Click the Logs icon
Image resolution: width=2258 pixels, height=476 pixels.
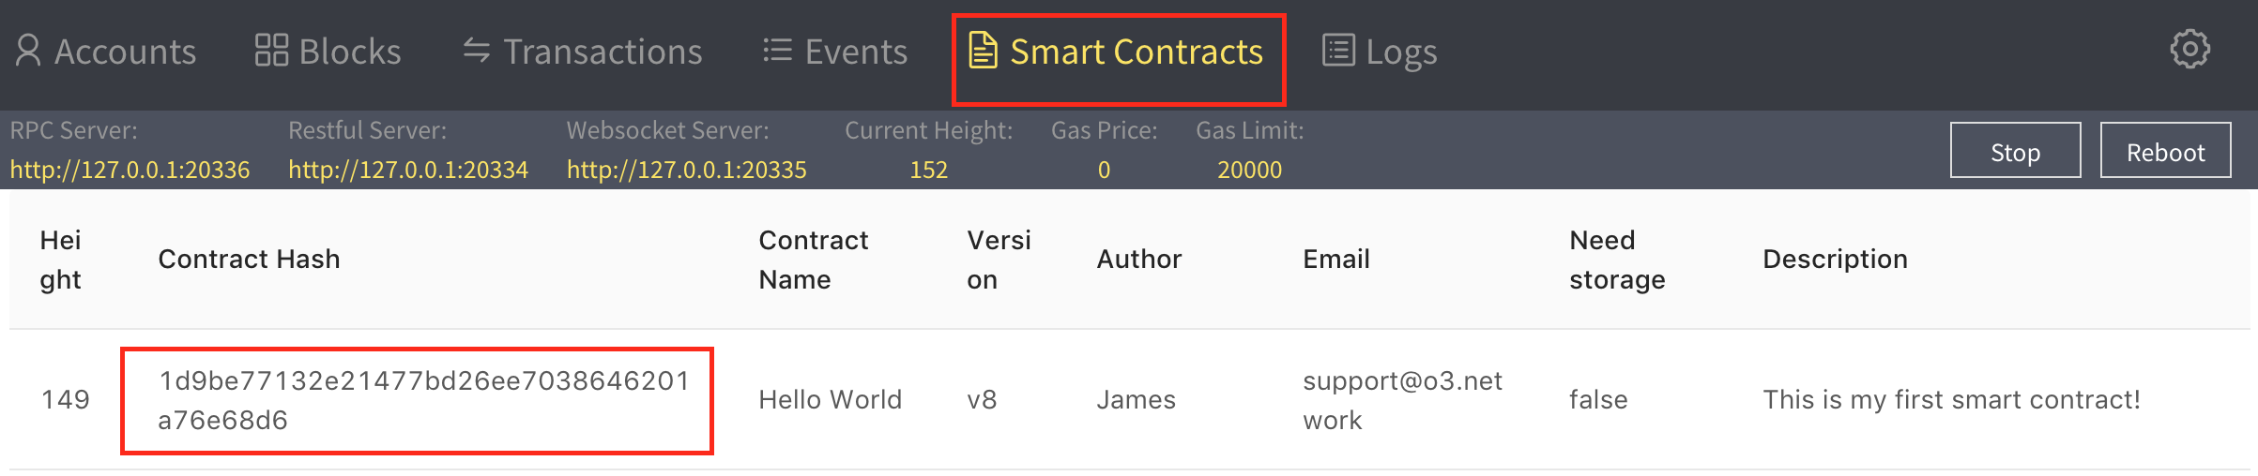click(1338, 51)
